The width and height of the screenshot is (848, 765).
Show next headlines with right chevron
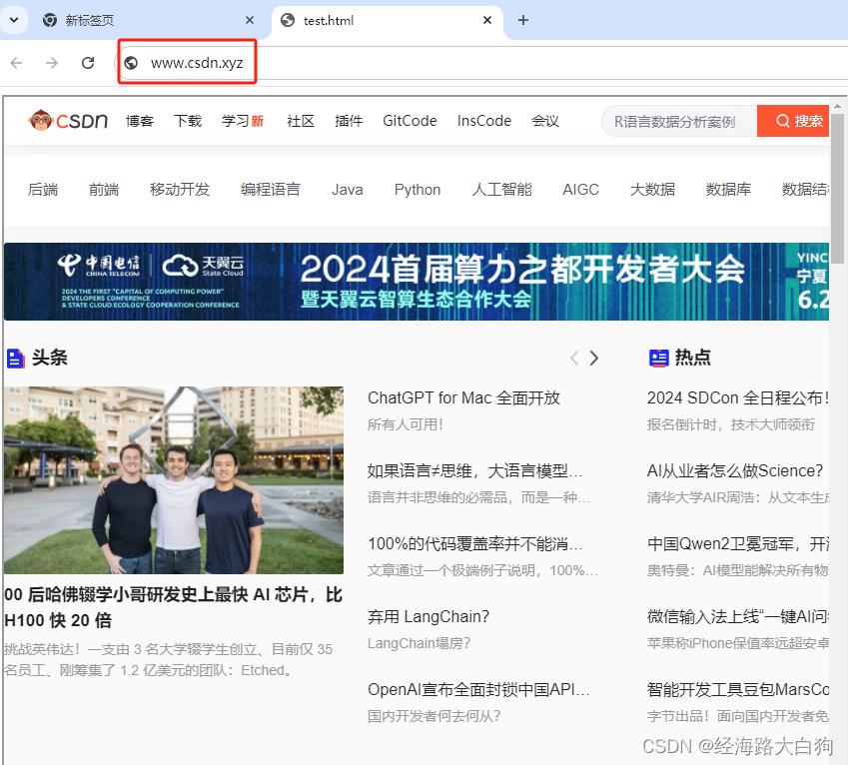594,358
